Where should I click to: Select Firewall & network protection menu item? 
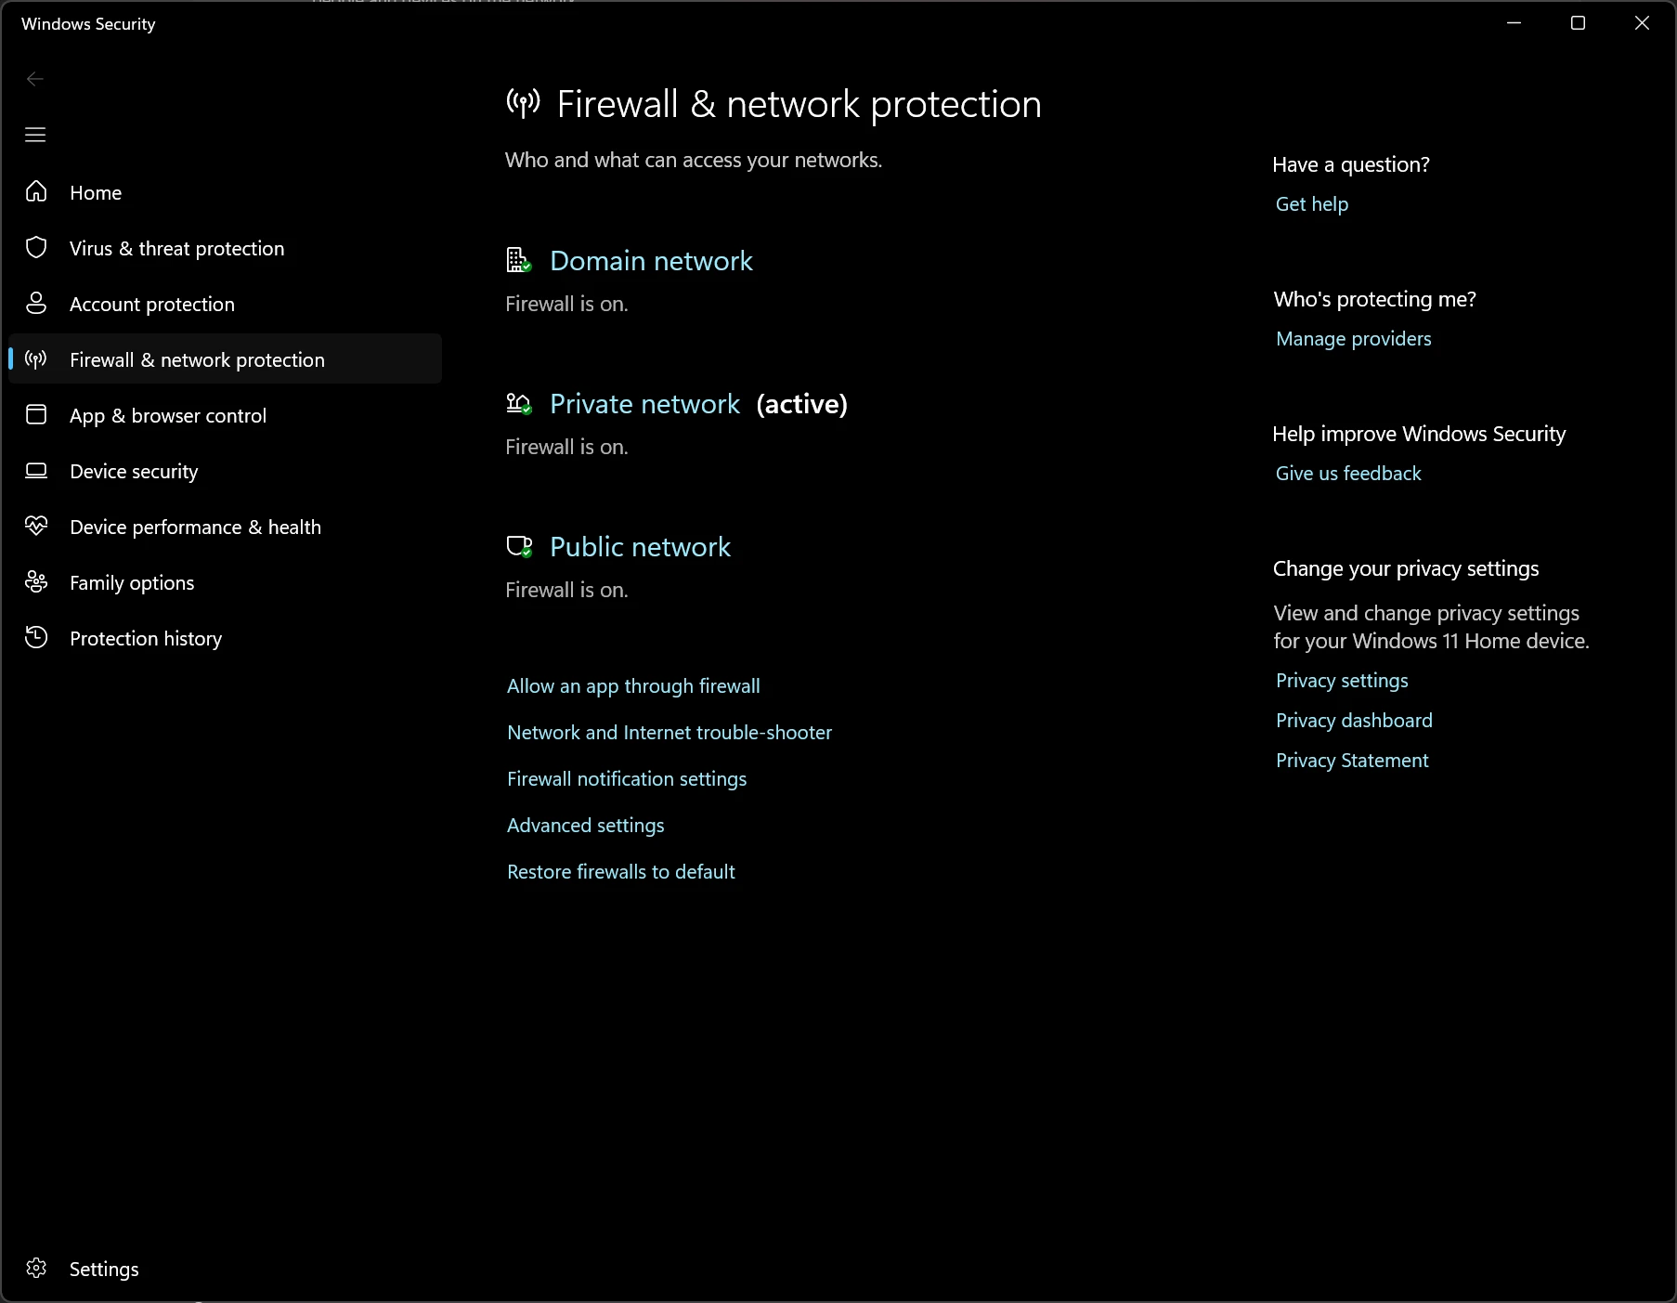point(197,359)
